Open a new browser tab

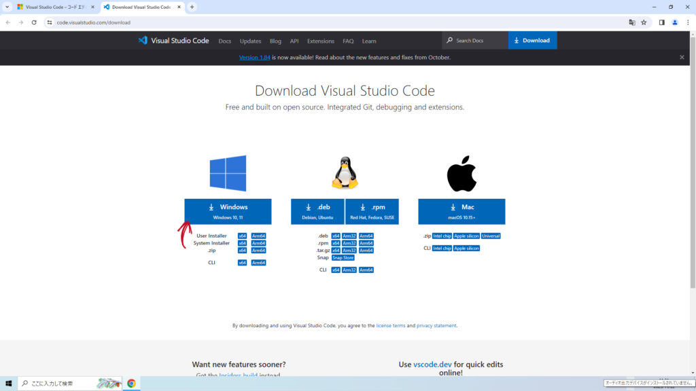tap(192, 7)
